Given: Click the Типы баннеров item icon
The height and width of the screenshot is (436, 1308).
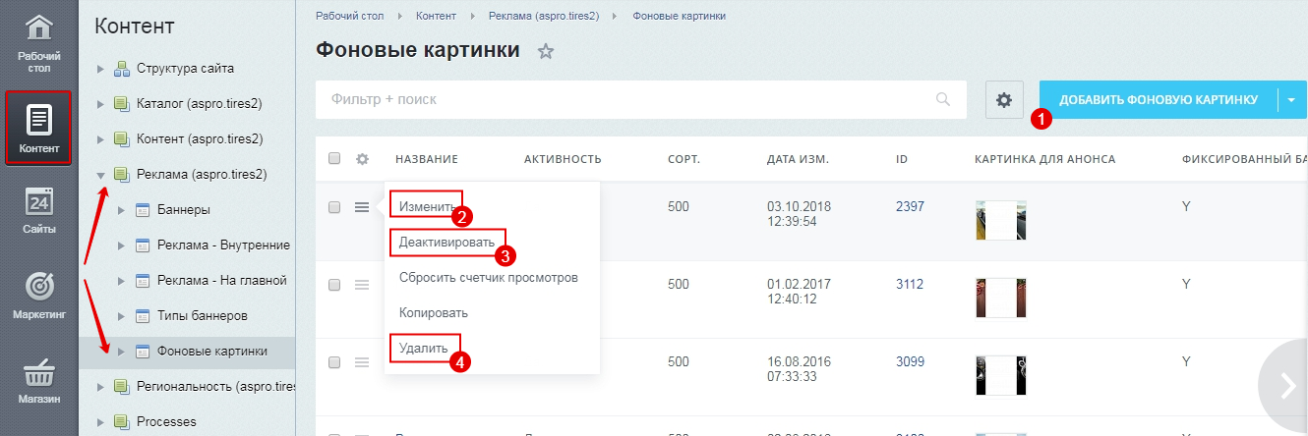Looking at the screenshot, I should (142, 315).
